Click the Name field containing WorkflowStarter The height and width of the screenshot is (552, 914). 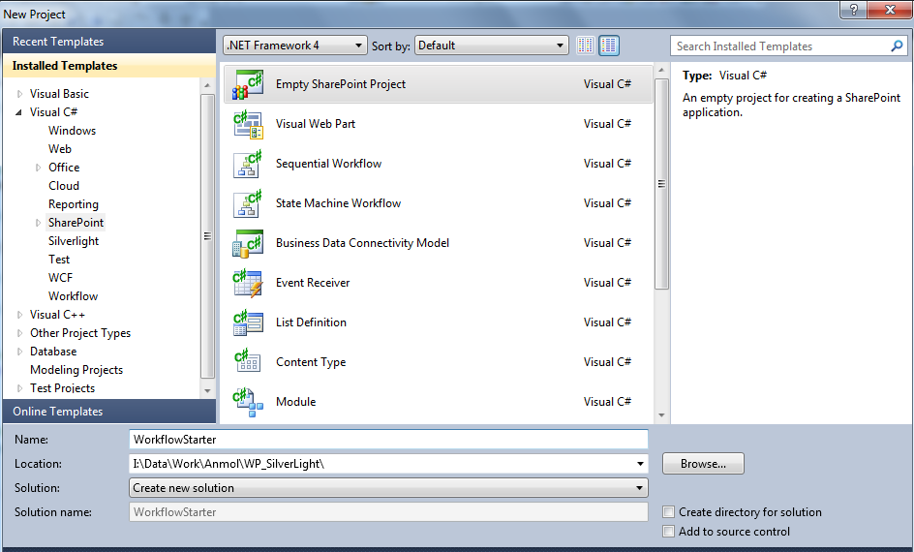pyautogui.click(x=388, y=440)
